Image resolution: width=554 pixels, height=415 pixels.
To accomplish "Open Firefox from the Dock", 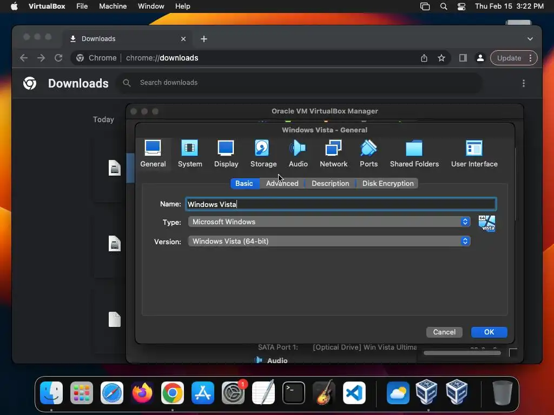I will coord(142,393).
